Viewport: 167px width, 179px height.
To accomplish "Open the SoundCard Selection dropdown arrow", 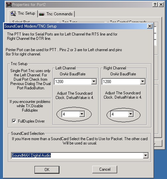I will pos(145,155).
